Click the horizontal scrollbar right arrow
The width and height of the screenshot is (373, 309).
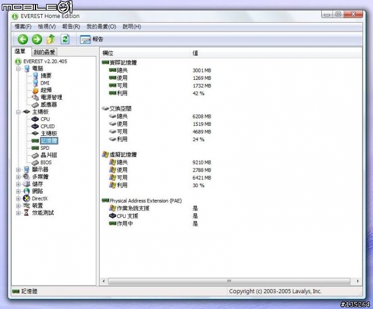click(x=357, y=281)
